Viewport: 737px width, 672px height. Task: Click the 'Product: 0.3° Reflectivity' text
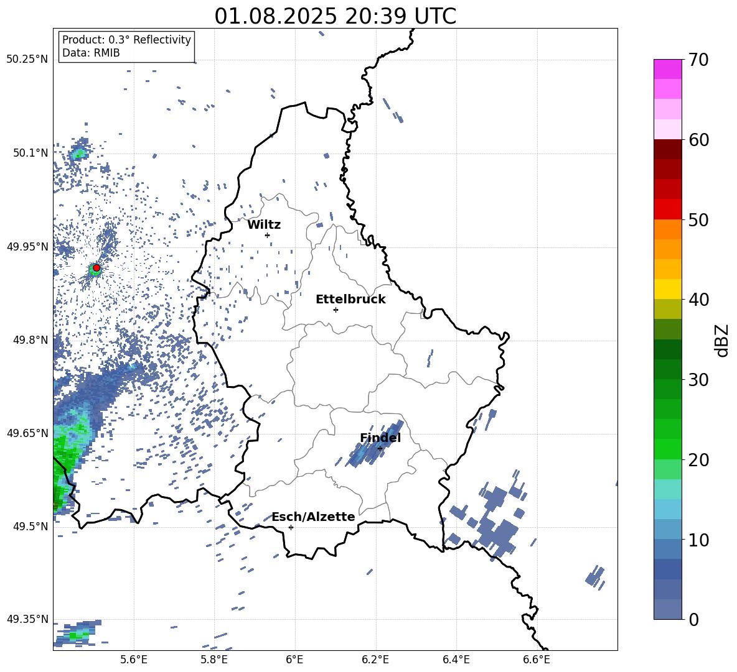click(x=126, y=40)
